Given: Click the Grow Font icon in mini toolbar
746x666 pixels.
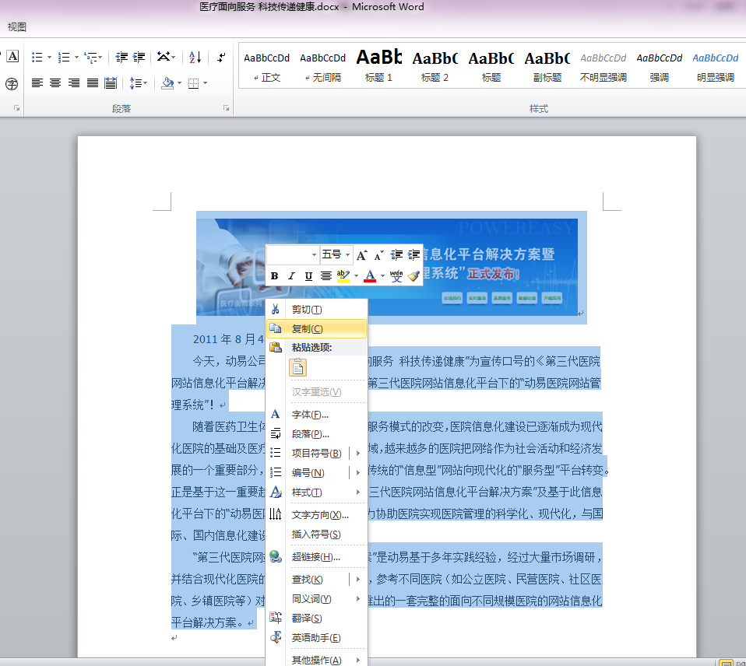Looking at the screenshot, I should click(361, 255).
